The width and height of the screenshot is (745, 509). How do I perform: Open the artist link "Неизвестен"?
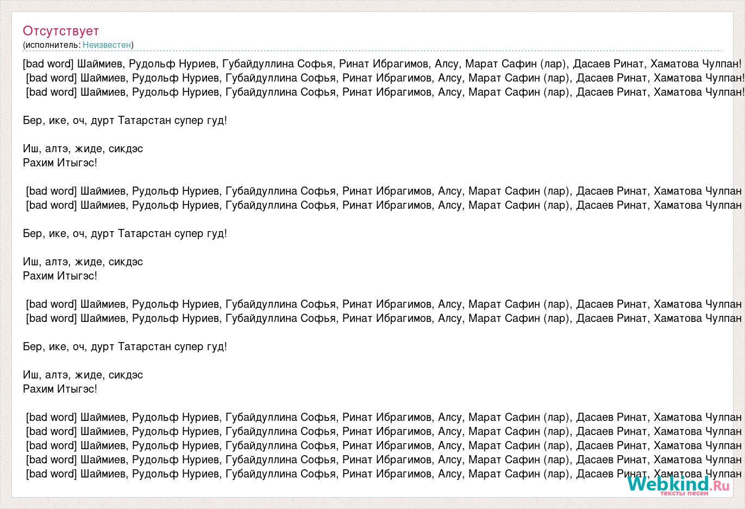click(x=107, y=45)
